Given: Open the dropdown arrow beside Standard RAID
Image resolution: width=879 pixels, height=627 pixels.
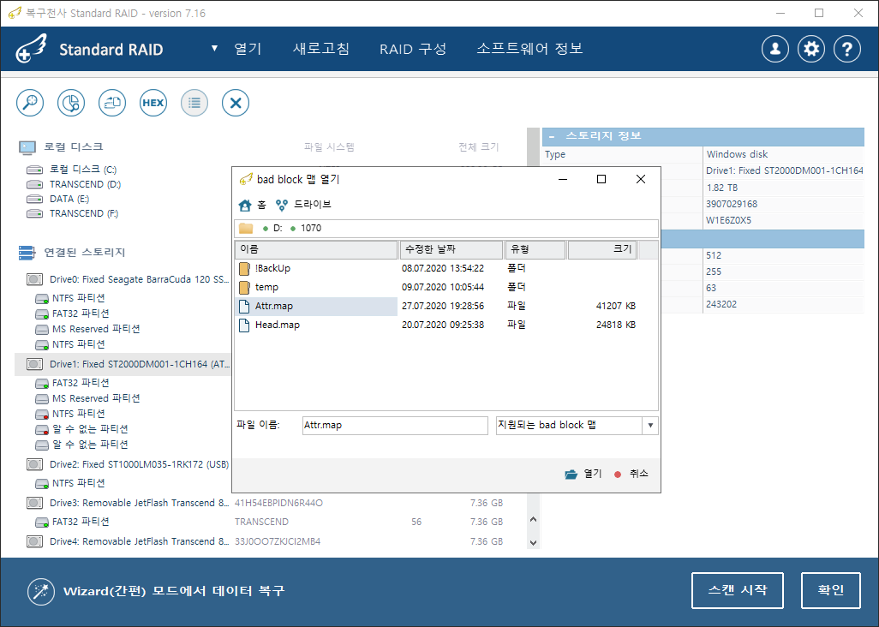Looking at the screenshot, I should coord(214,48).
